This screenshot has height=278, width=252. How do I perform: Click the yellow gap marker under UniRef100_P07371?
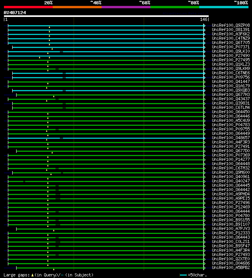click(x=52, y=49)
